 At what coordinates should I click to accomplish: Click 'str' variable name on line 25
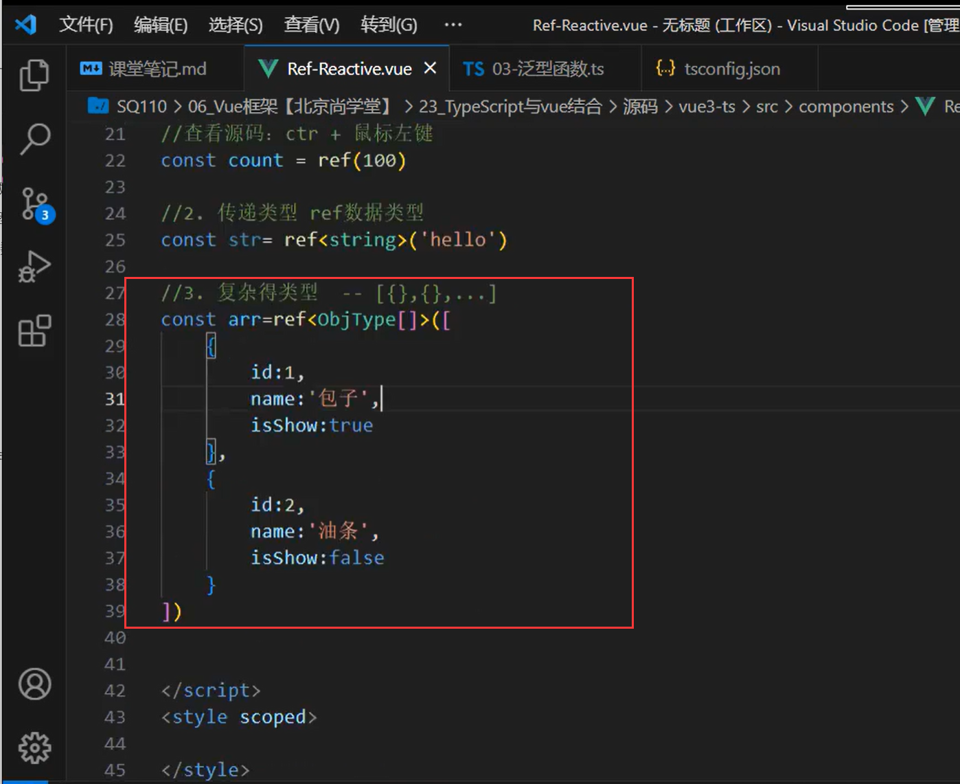(245, 240)
